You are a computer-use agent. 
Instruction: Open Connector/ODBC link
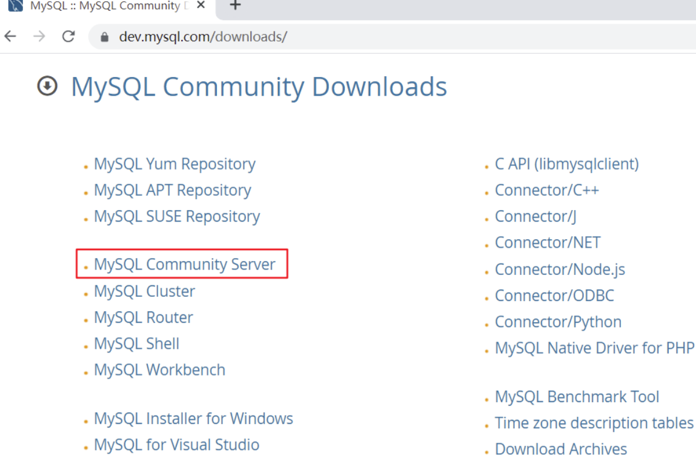[x=554, y=296]
